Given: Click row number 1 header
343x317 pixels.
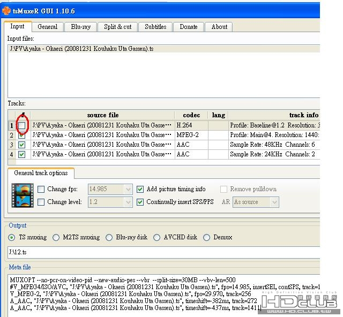Looking at the screenshot, I should [x=12, y=125].
